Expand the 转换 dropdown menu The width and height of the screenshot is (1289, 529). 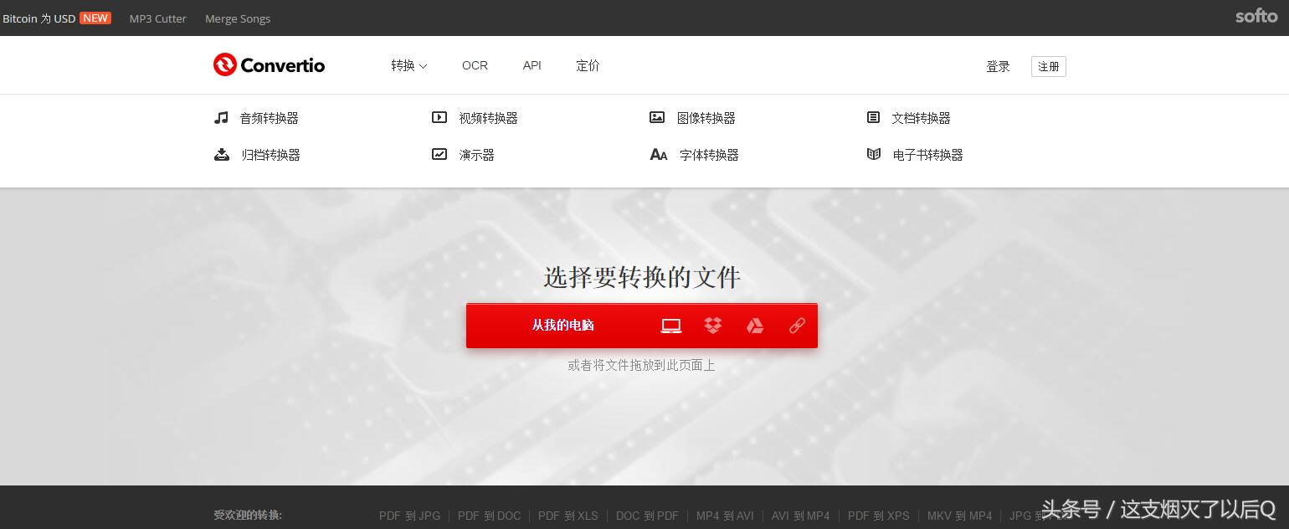coord(408,65)
